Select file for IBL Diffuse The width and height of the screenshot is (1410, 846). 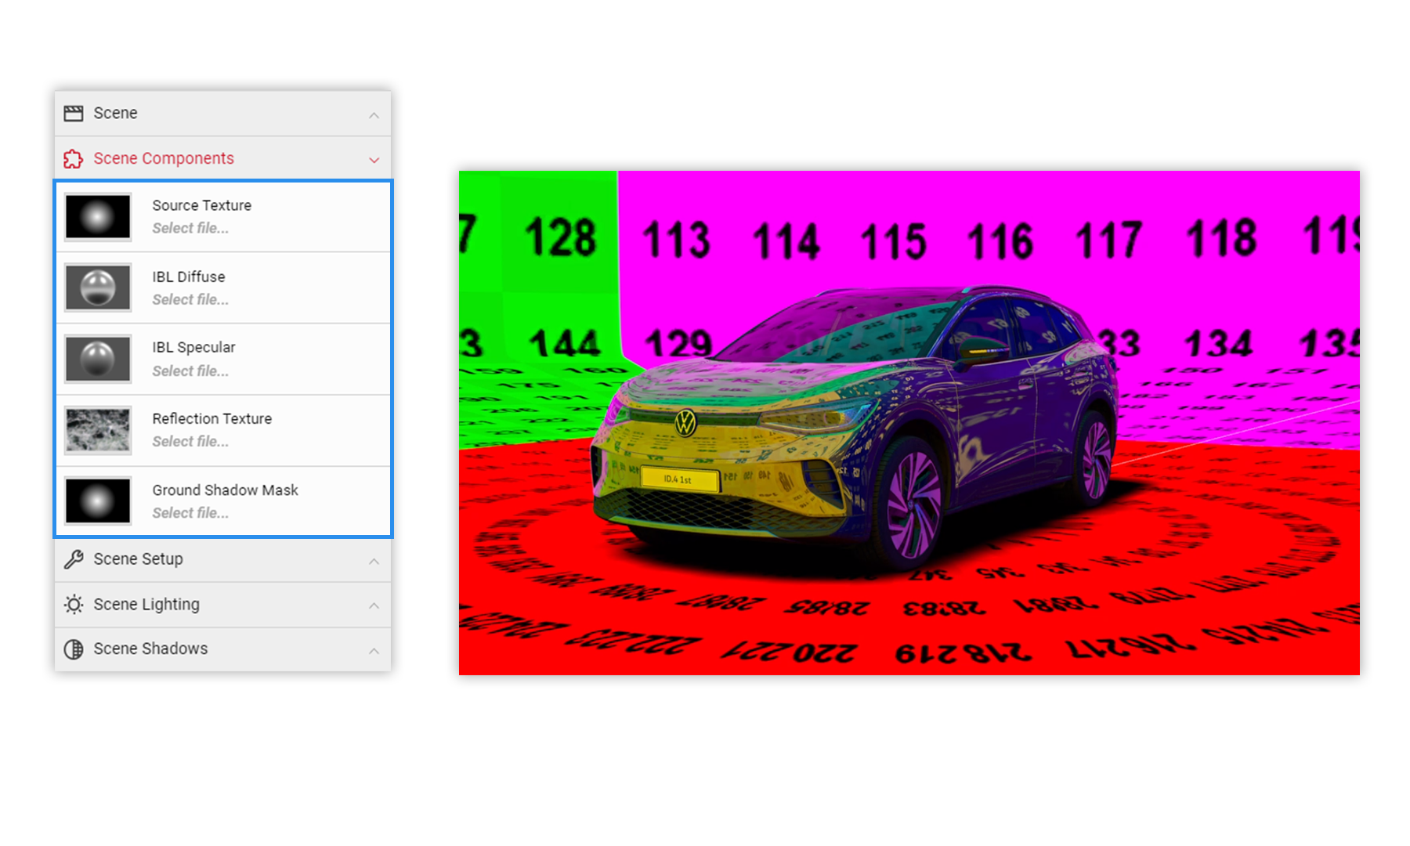coord(190,299)
